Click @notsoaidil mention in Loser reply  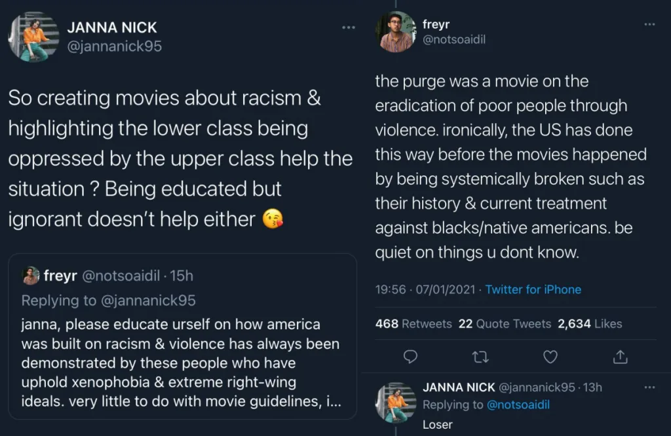[x=518, y=405]
